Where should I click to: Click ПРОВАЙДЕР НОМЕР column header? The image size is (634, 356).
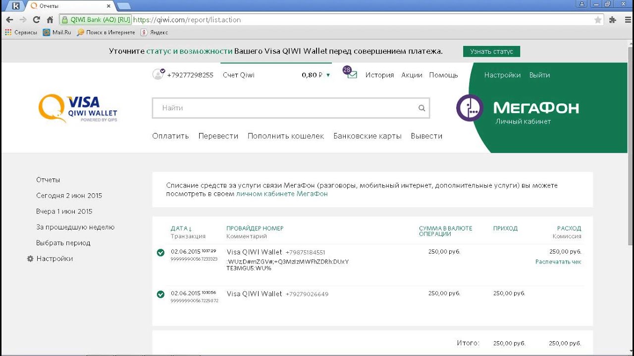tap(255, 228)
